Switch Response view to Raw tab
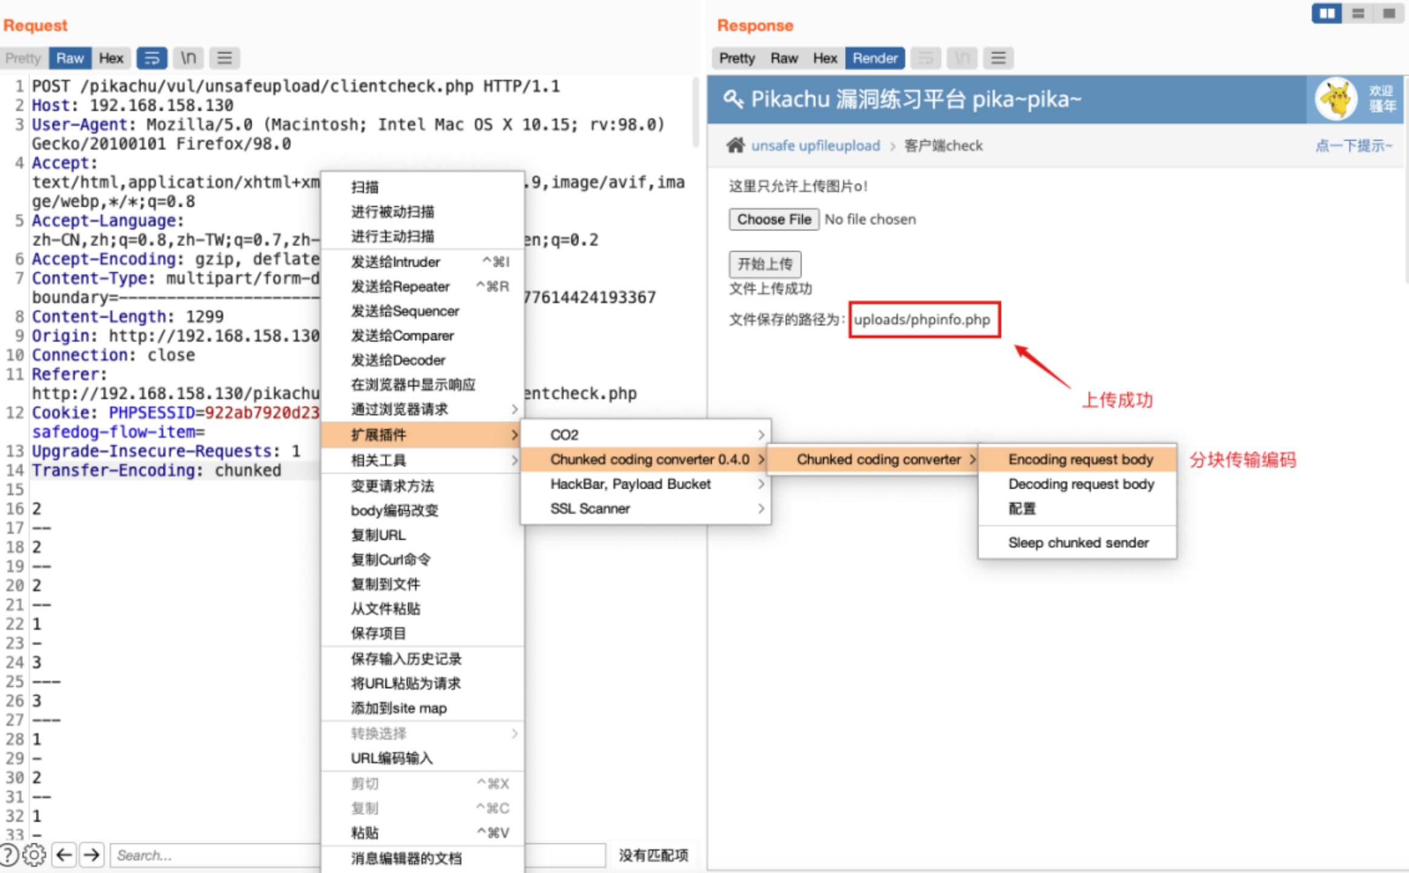The height and width of the screenshot is (873, 1409). pyautogui.click(x=784, y=58)
